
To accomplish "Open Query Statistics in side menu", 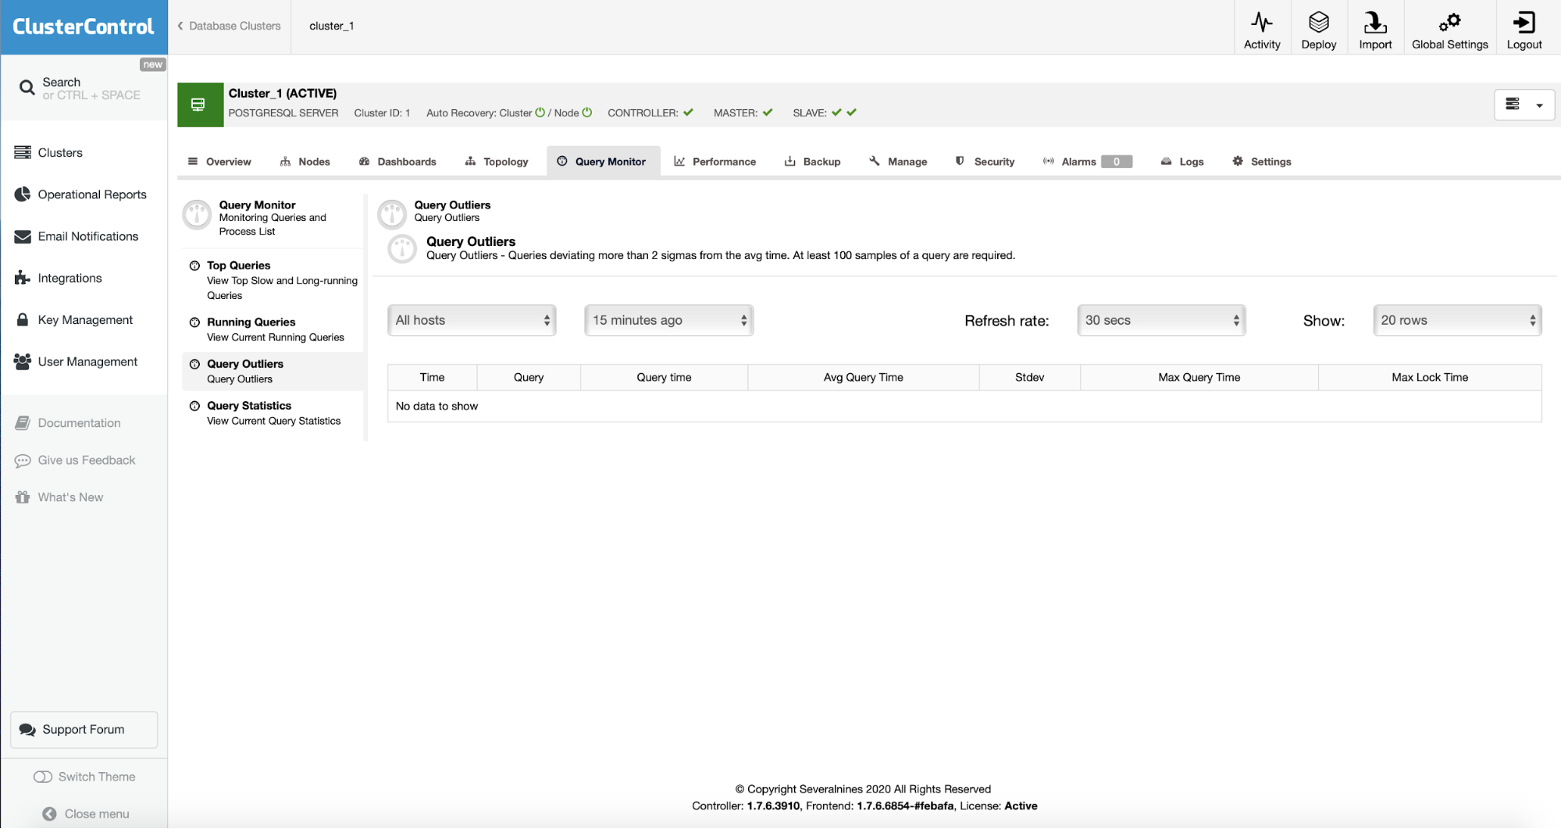I will [273, 413].
